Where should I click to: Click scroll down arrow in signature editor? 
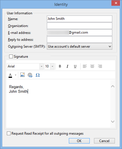click(113, 121)
